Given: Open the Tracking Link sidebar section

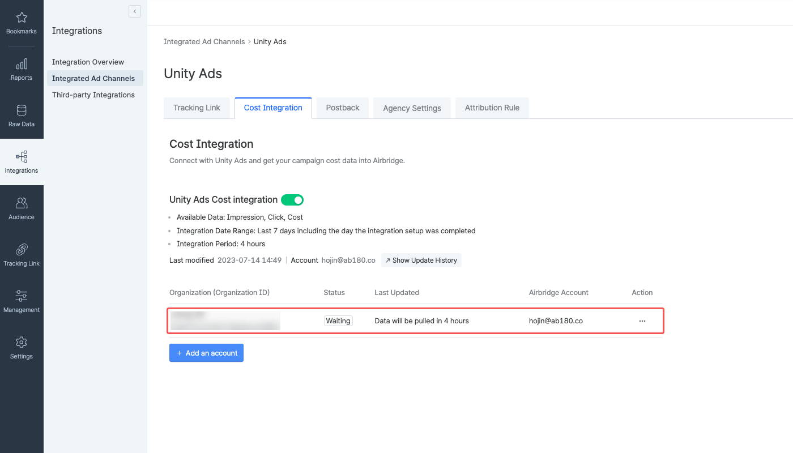Looking at the screenshot, I should (21, 255).
